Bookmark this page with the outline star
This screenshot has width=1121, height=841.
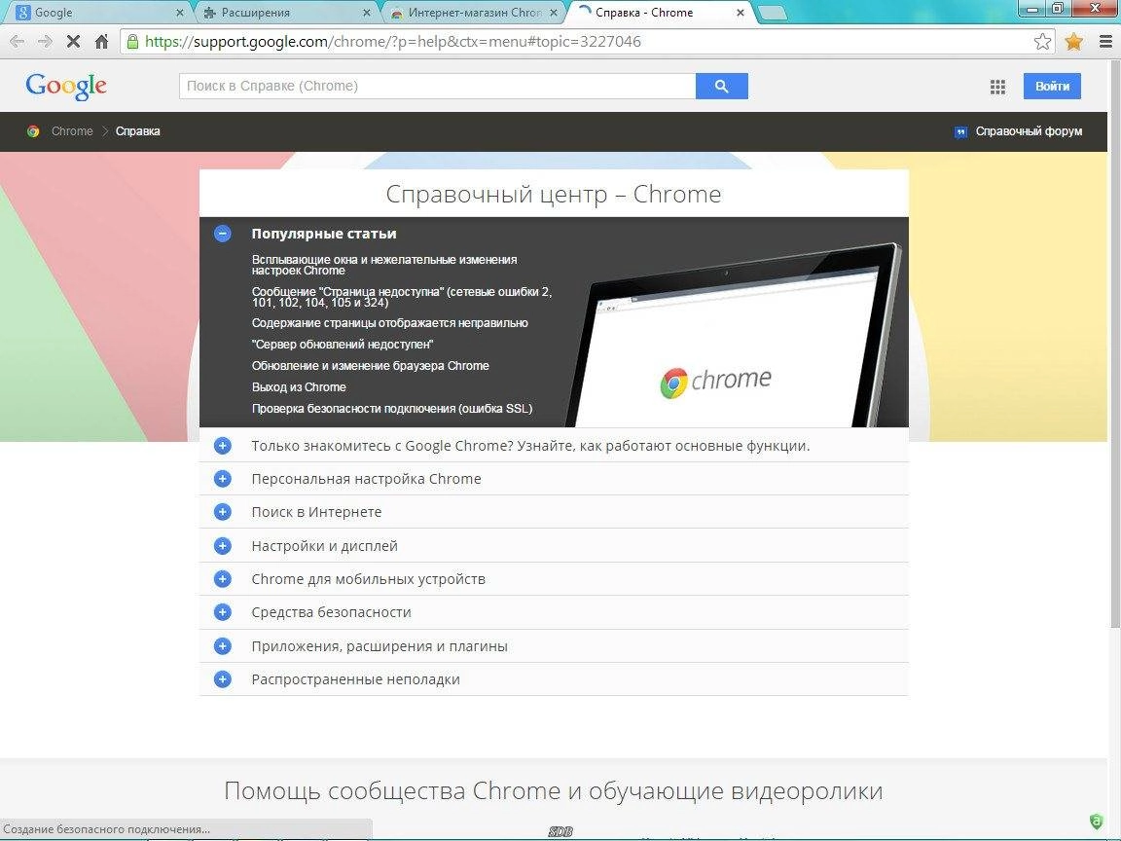pos(1042,42)
